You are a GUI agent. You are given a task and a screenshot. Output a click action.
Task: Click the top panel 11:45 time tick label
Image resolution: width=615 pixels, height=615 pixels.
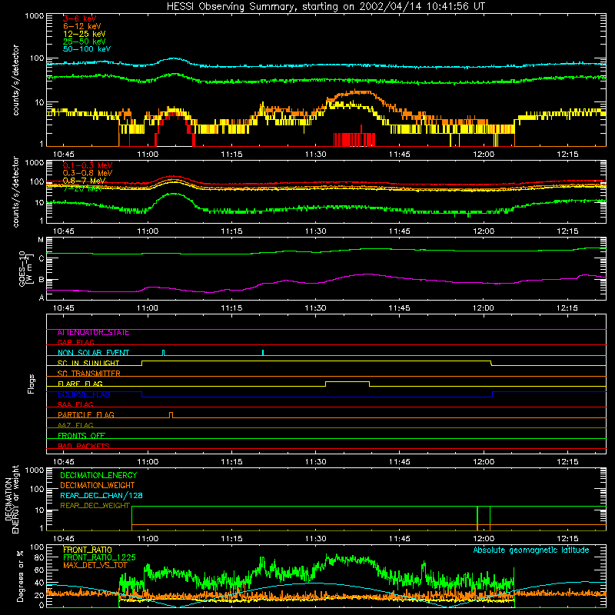point(399,155)
